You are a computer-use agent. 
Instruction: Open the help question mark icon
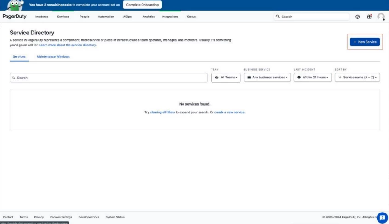pos(357,17)
